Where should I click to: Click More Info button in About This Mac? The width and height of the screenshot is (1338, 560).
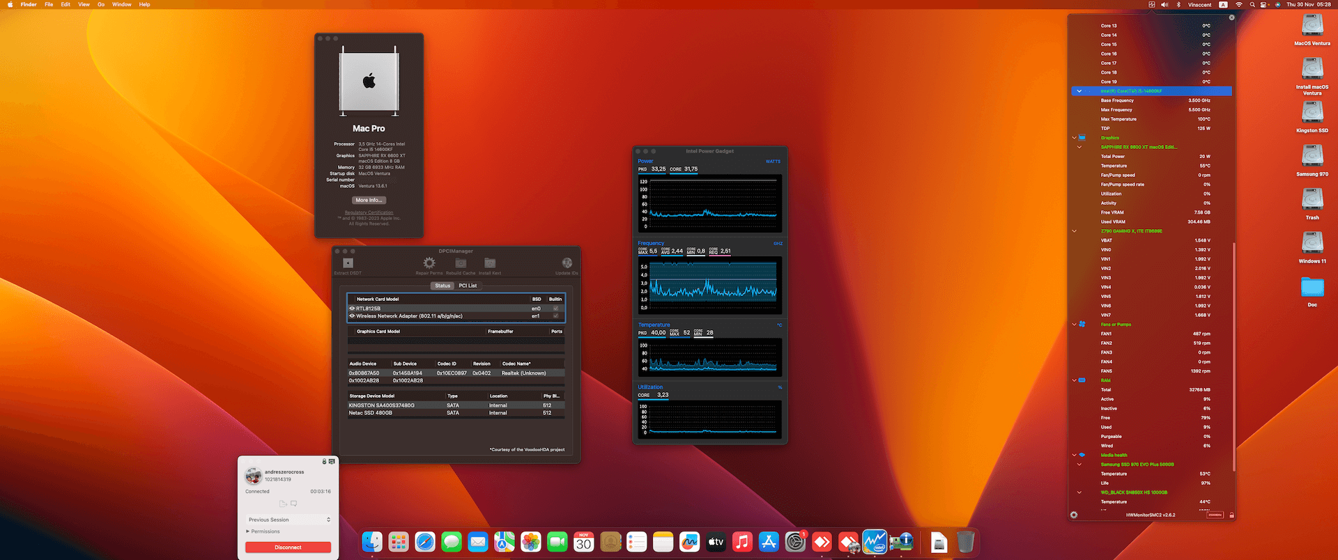point(369,200)
